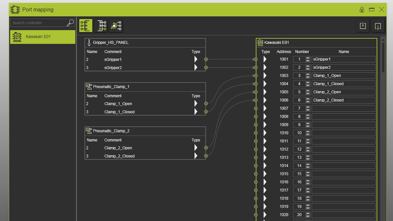393x221 pixels.
Task: Click the import mapping icon at top right
Action: 363,26
